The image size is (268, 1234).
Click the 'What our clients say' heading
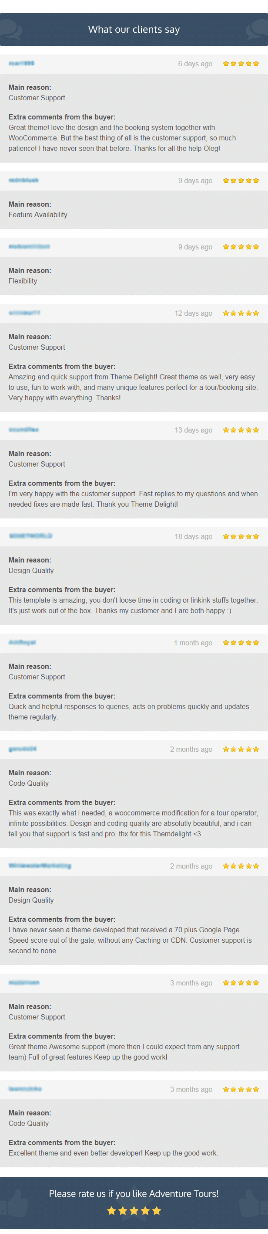coord(134,30)
